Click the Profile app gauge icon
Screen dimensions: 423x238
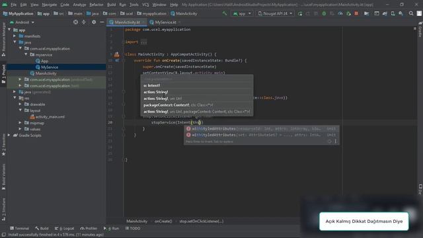(340, 13)
